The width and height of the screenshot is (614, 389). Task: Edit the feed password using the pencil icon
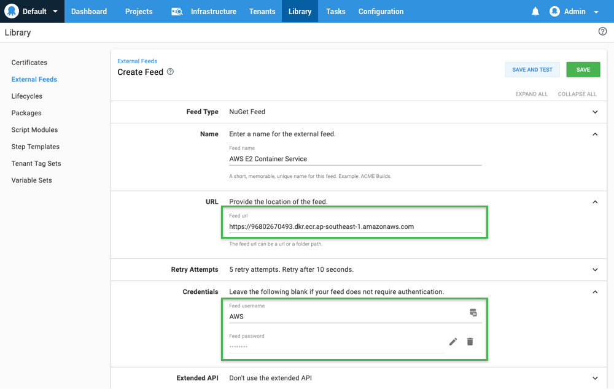[x=453, y=342]
